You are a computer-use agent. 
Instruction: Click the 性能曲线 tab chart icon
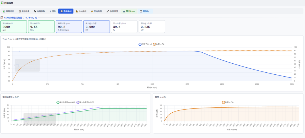coord(62,11)
